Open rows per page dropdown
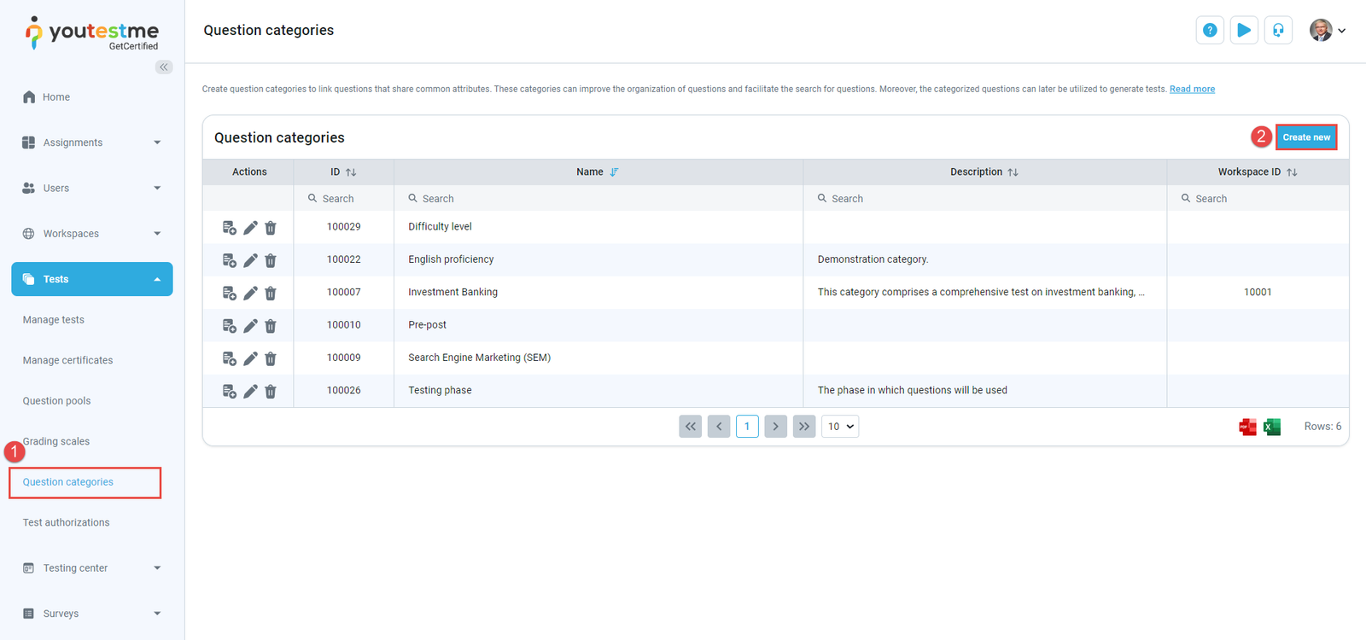The height and width of the screenshot is (640, 1366). 840,427
